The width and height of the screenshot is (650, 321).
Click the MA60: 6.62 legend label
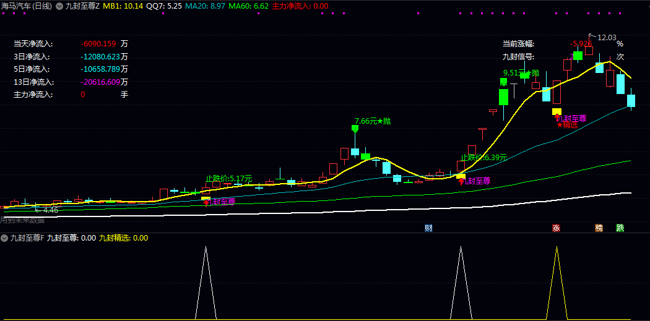pyautogui.click(x=249, y=6)
